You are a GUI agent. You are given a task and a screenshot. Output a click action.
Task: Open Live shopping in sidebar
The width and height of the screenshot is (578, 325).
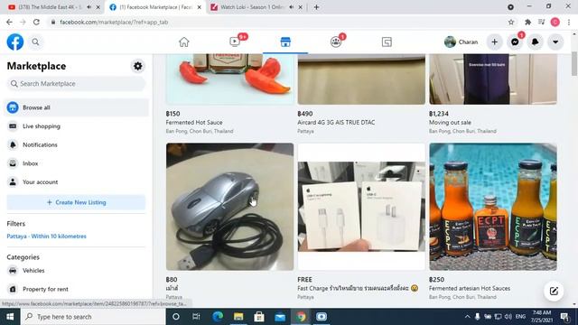76,126
